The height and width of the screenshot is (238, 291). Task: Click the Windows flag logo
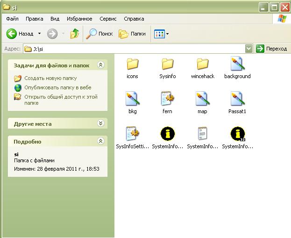point(282,19)
